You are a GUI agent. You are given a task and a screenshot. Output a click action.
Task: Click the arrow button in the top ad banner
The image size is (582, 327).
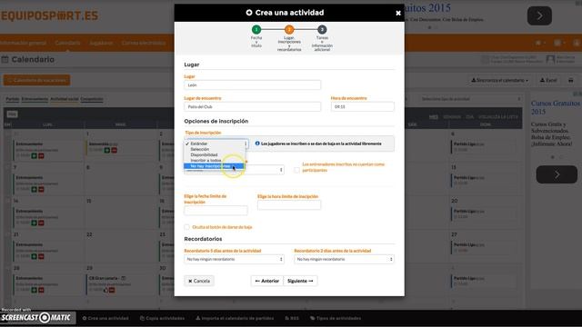tap(539, 16)
